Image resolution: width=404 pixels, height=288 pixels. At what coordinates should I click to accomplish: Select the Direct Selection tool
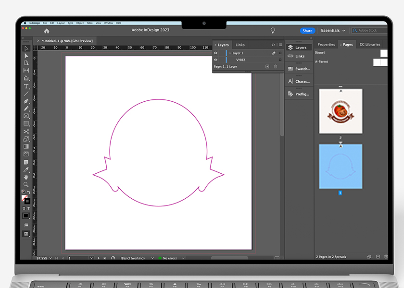(26, 56)
